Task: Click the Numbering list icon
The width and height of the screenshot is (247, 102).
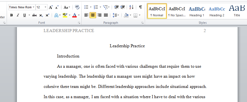Action: (x=96, y=7)
